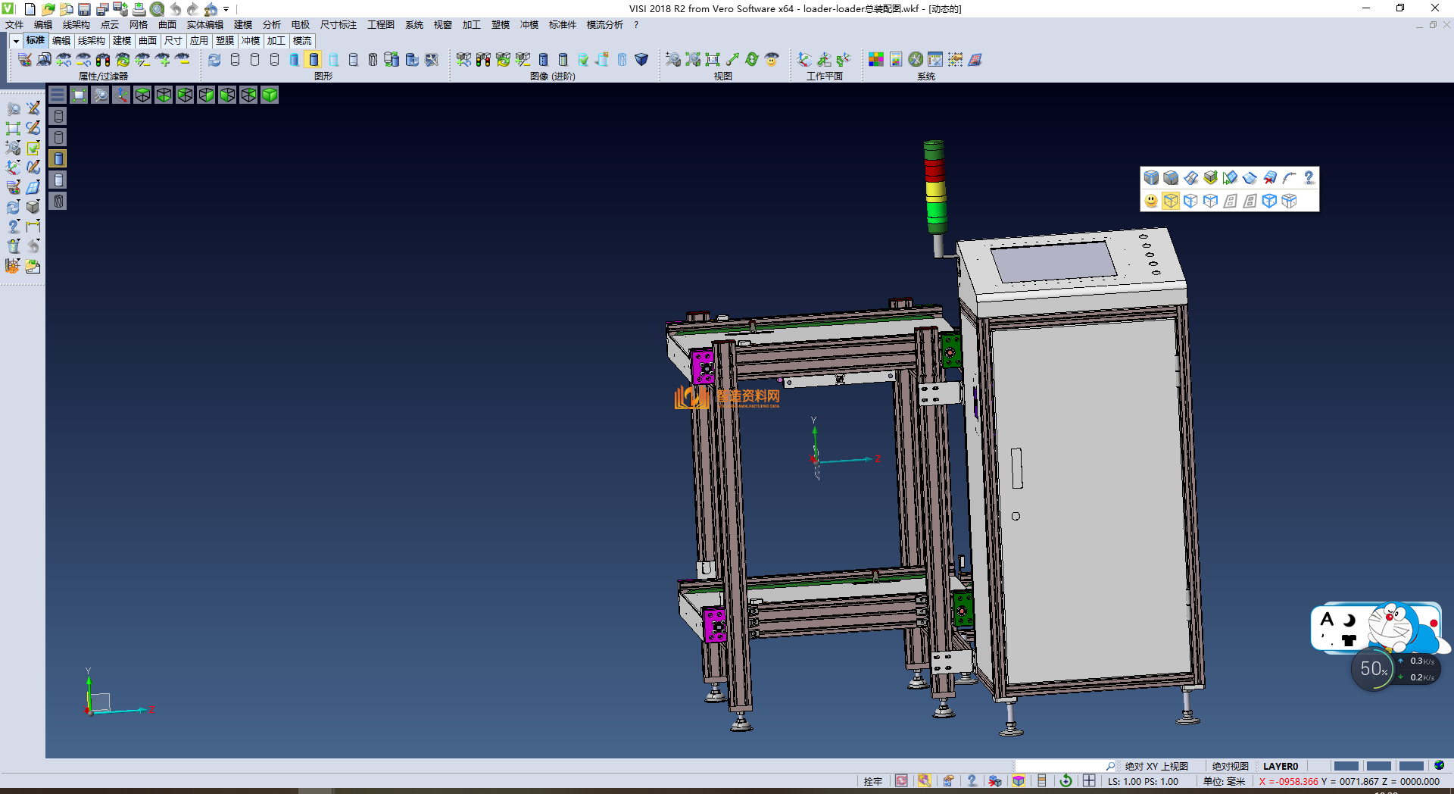Open the 文件 menu
Viewport: 1454px width, 794px height.
(x=14, y=25)
